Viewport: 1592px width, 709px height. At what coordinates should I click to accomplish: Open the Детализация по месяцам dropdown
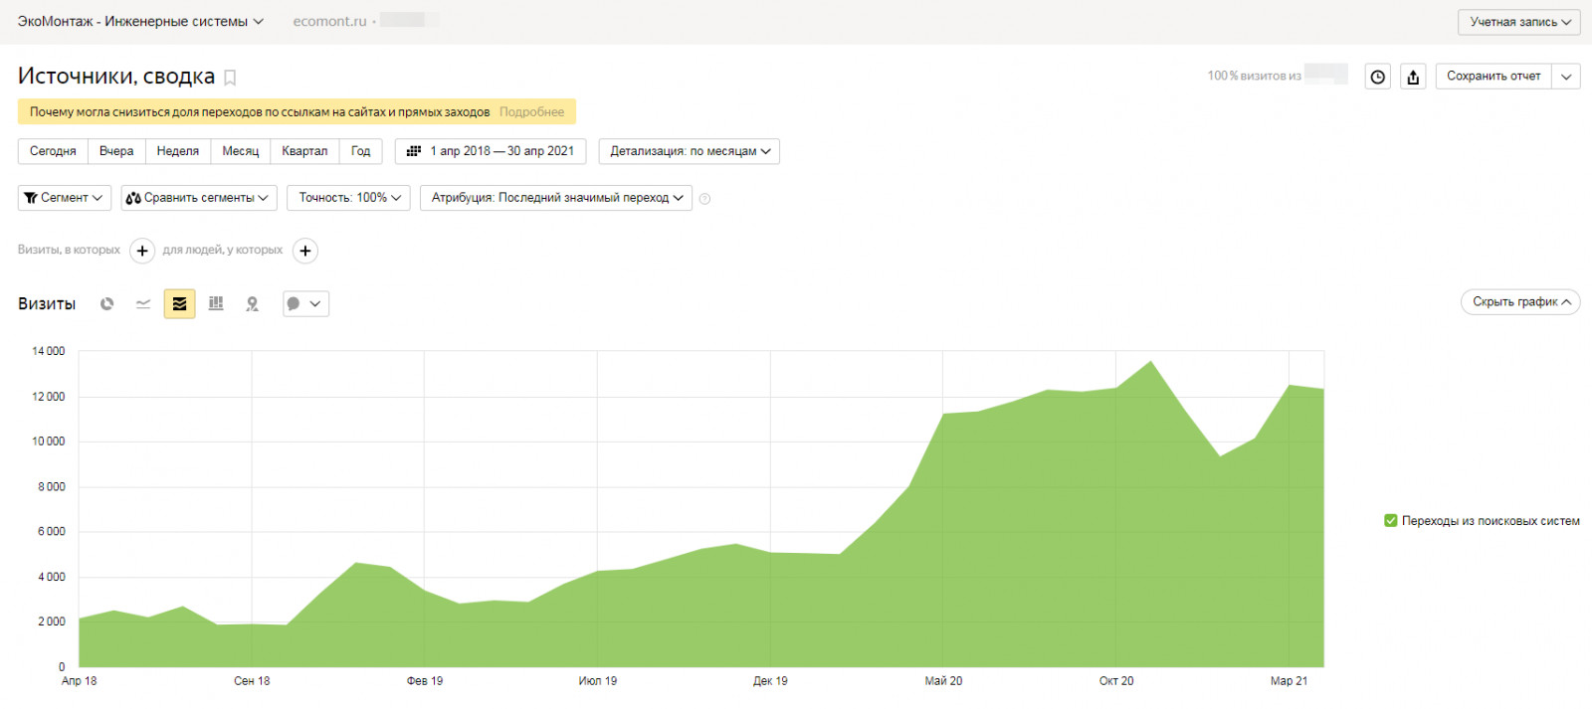click(690, 151)
